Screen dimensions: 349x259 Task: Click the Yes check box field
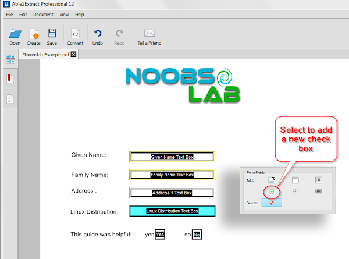(160, 235)
